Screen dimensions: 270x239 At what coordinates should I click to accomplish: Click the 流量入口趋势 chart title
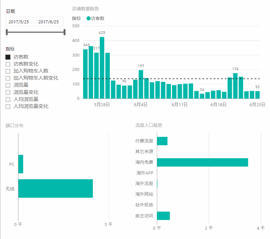[149, 125]
